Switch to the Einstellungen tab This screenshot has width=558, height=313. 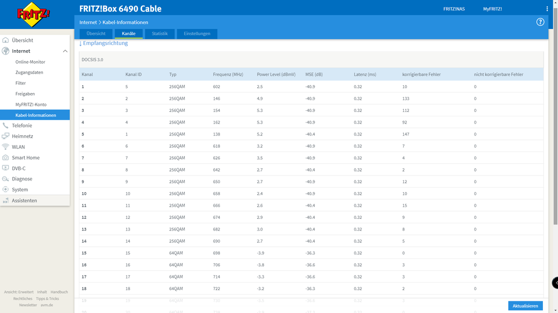197,33
